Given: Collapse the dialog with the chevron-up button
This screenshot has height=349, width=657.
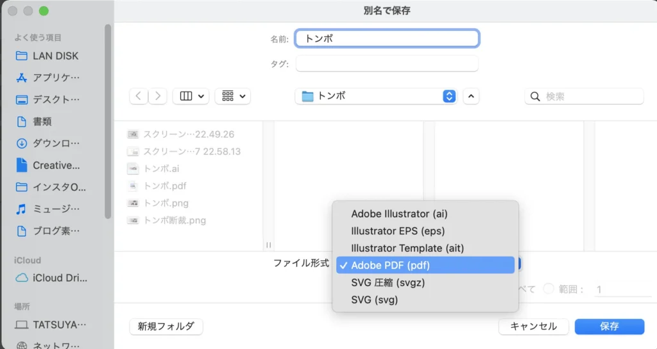Looking at the screenshot, I should 471,96.
